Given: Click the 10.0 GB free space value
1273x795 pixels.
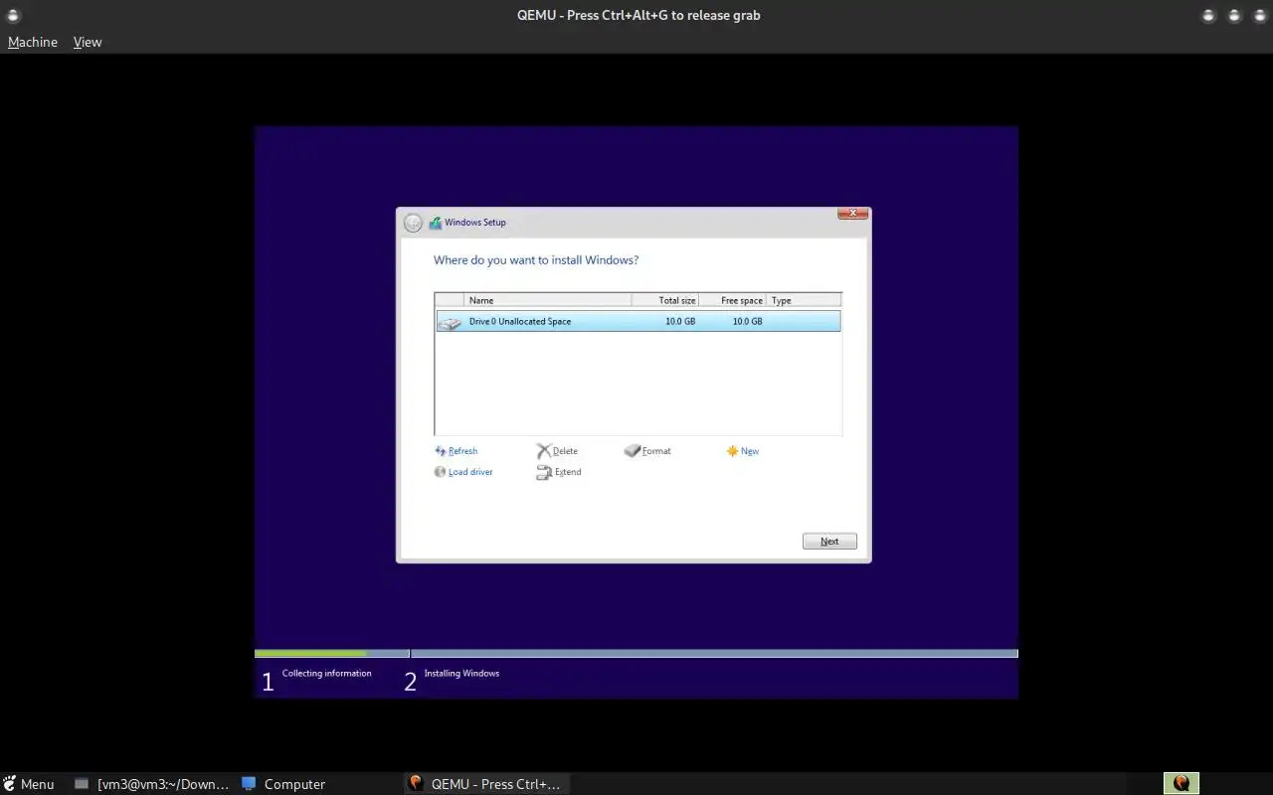Looking at the screenshot, I should tap(748, 322).
